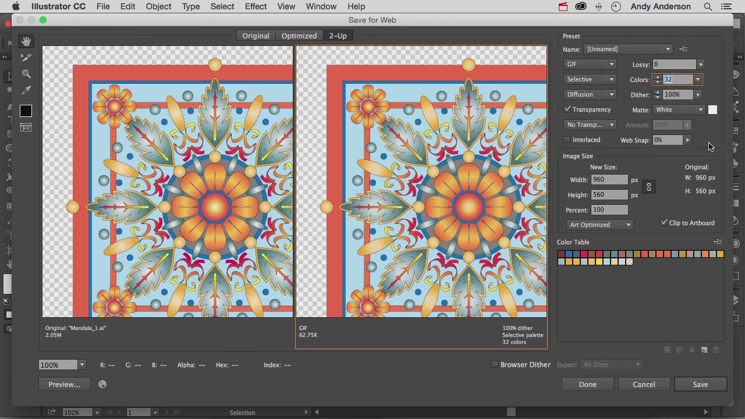Toggle the Transparency checkbox
The width and height of the screenshot is (745, 419).
(567, 109)
